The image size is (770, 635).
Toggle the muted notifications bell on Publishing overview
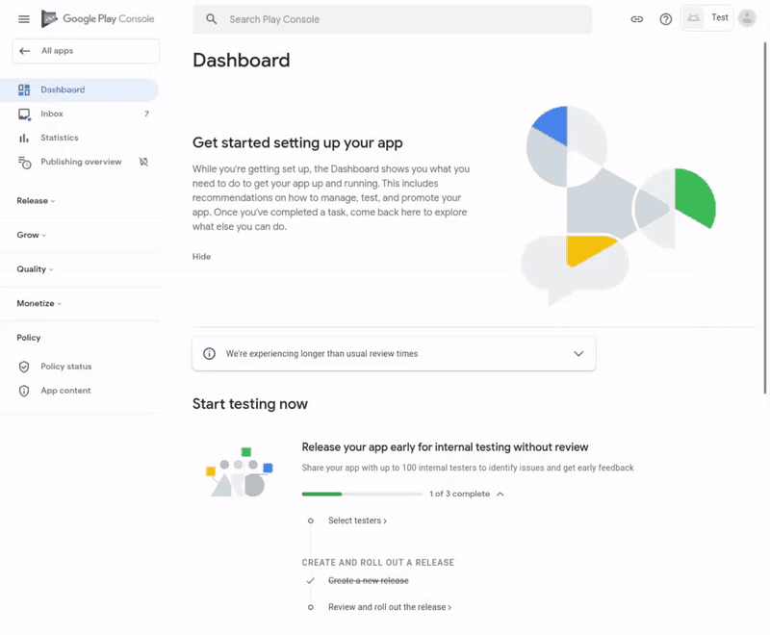click(x=143, y=162)
